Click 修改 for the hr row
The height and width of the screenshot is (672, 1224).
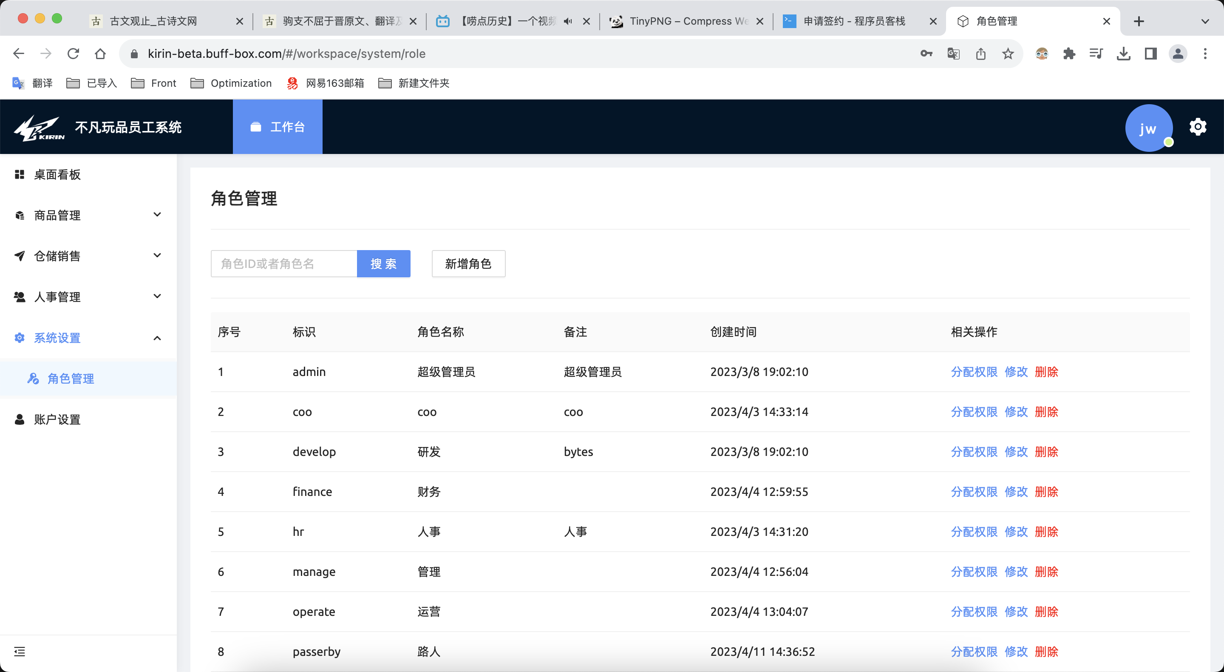1016,532
